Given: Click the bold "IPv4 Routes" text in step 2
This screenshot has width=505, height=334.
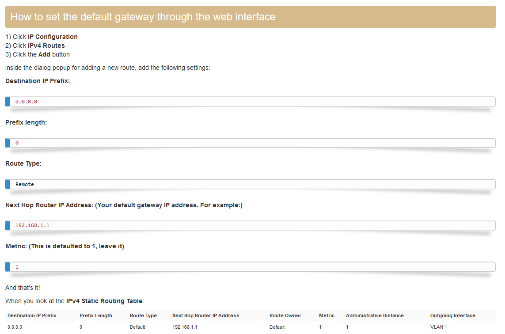Looking at the screenshot, I should (x=46, y=46).
